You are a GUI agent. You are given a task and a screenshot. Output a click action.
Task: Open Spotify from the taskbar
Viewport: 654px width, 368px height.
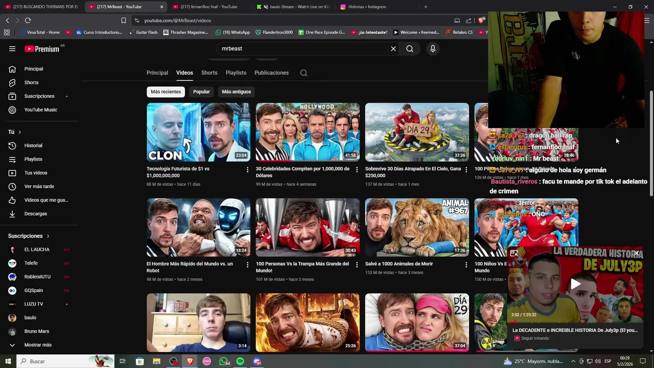(x=240, y=361)
